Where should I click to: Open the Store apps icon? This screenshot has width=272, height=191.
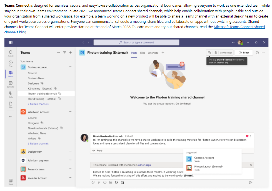[x=11, y=181]
